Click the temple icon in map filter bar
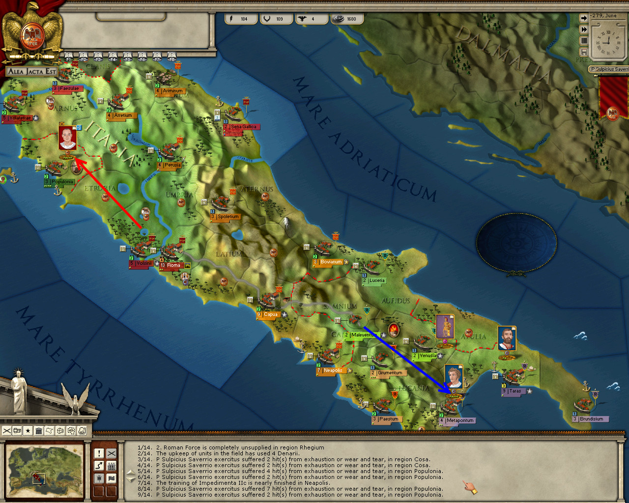The width and height of the screenshot is (629, 503). [x=39, y=431]
